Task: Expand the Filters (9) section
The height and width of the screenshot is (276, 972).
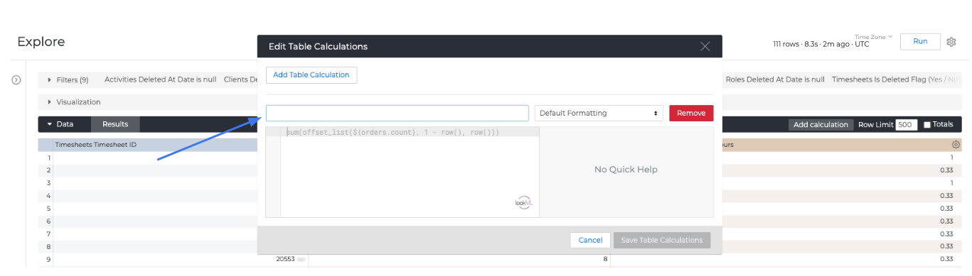Action: point(68,80)
